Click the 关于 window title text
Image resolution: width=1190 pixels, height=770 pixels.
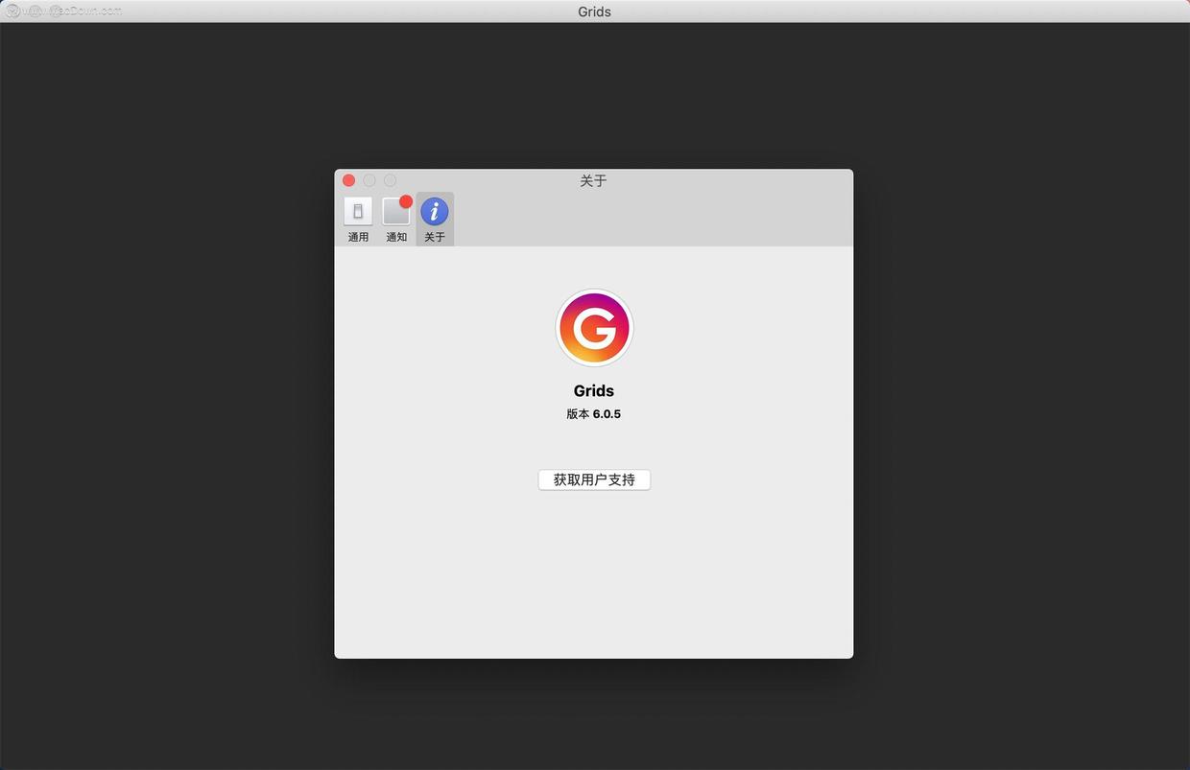[x=593, y=180]
